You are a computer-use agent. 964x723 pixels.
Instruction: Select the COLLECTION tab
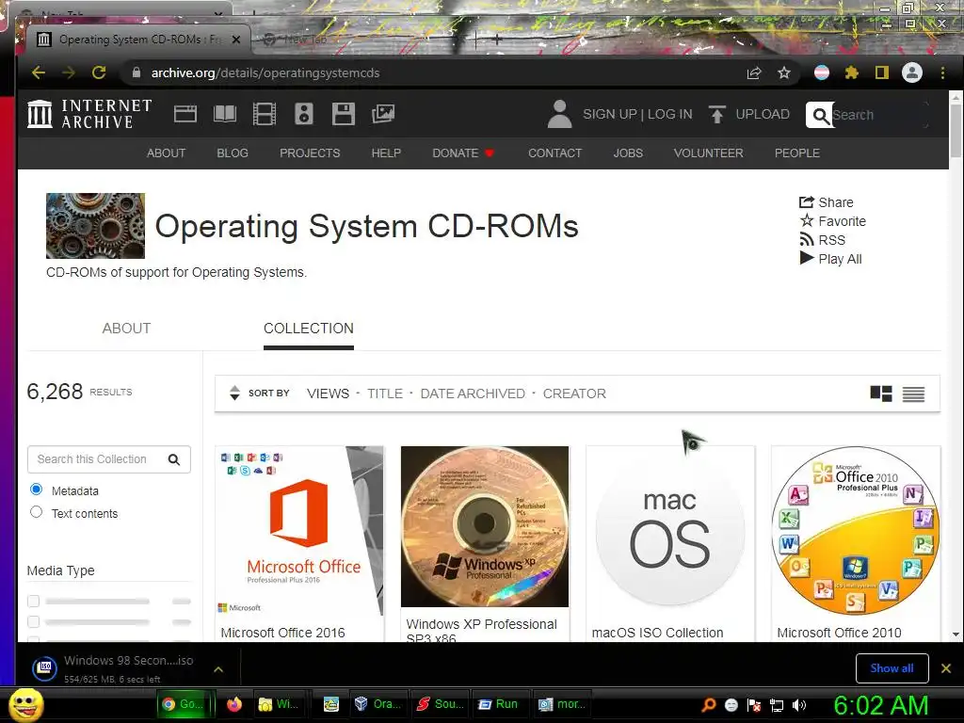(309, 329)
